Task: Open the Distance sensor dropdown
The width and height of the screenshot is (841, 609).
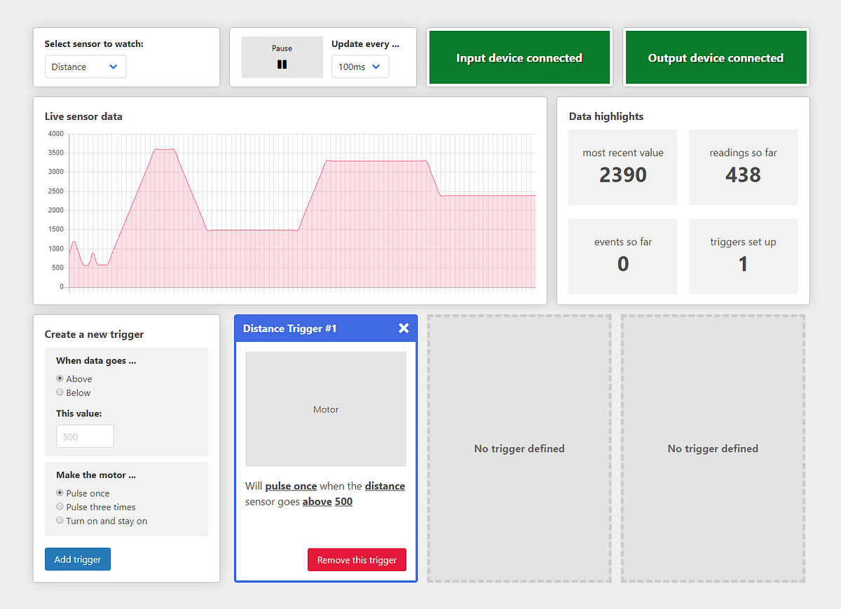Action: [x=85, y=67]
